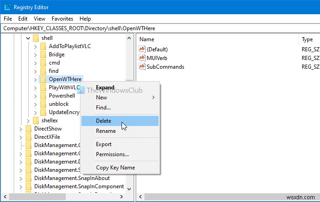
Task: Click tree pane scroll up arrow
Action: click(x=129, y=38)
